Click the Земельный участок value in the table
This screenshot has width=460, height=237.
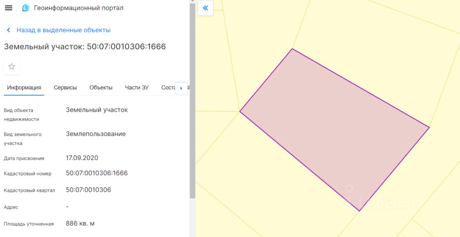[97, 110]
